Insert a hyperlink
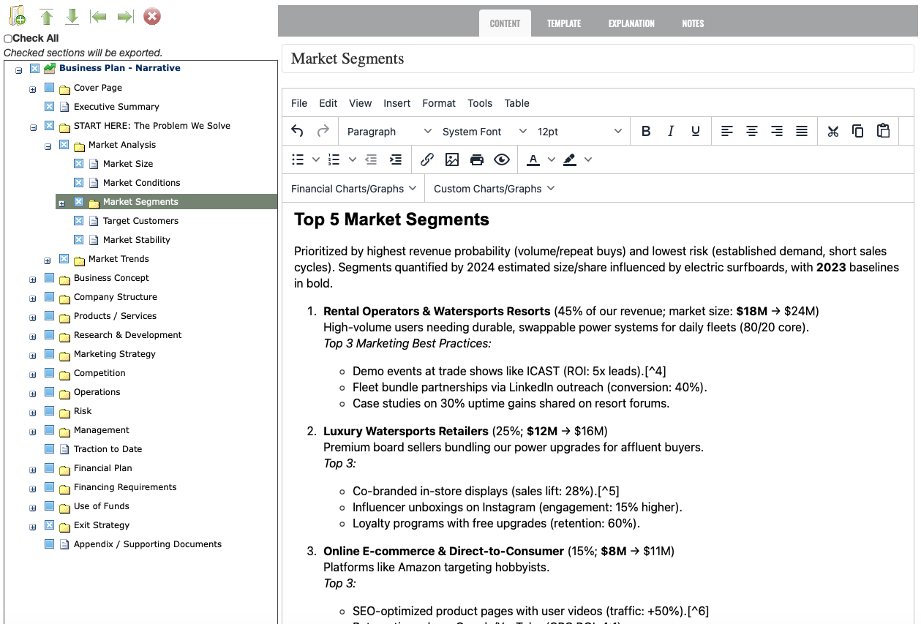Viewport: 921px width, 624px height. 427,159
